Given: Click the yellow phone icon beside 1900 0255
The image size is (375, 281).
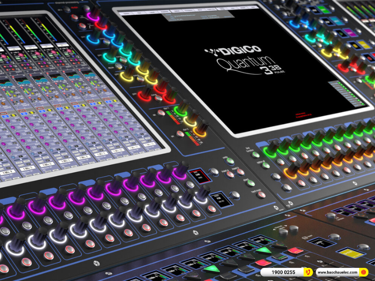Looking at the screenshot, I should pos(308,272).
